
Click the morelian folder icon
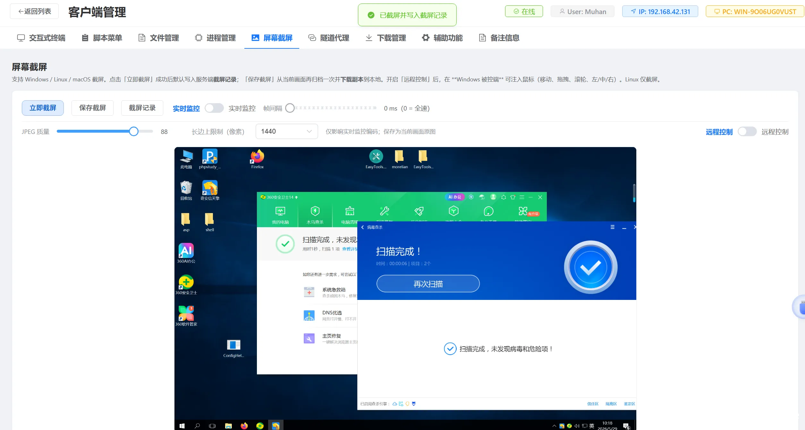(x=400, y=159)
